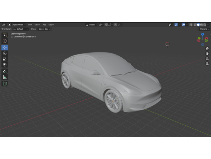The image size is (211, 159).
Task: Expand the Global transform orientation dropdown
Action: pyautogui.click(x=91, y=25)
